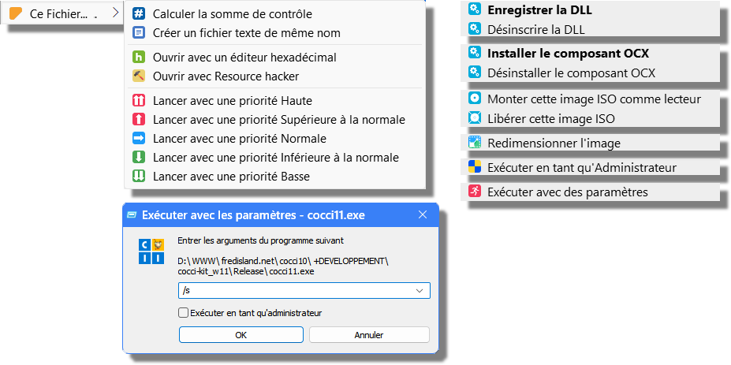The height and width of the screenshot is (365, 731).
Task: Click the Resource hacker hammer icon
Action: 139,76
